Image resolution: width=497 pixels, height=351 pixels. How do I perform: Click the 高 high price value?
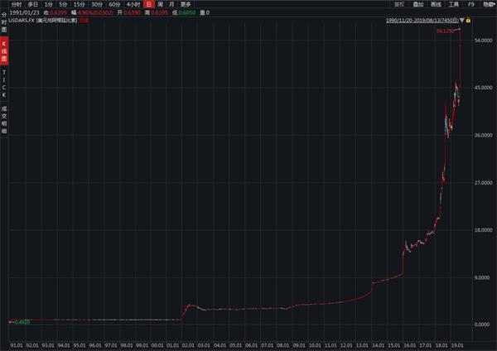[159, 12]
